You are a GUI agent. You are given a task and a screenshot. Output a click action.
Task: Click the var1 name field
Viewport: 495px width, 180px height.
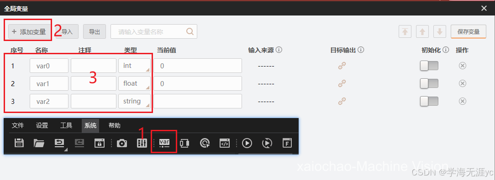pos(49,83)
